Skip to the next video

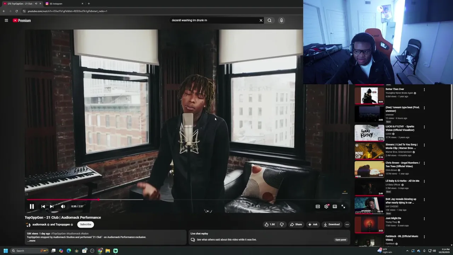(x=52, y=206)
